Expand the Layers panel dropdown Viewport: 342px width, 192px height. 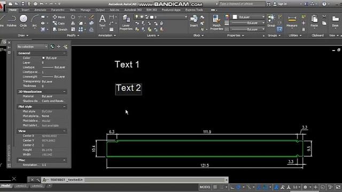tap(153, 35)
